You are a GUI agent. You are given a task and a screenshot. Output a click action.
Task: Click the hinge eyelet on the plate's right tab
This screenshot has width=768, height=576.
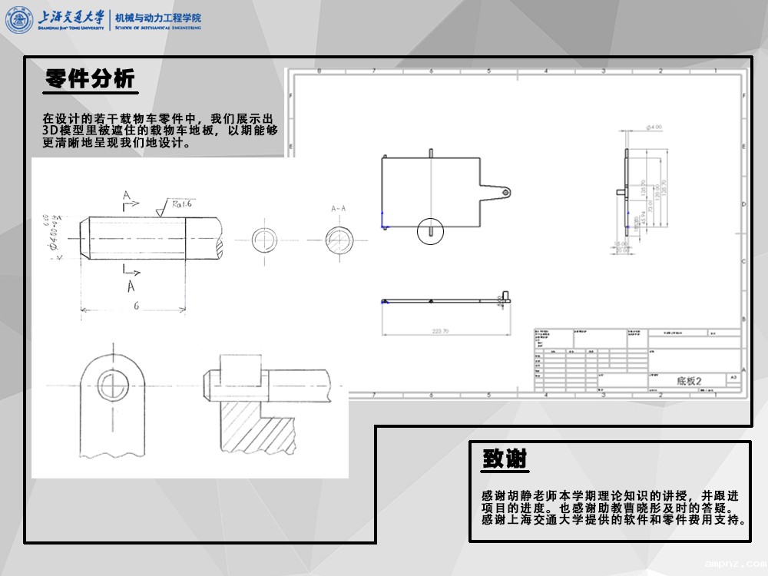coord(505,192)
